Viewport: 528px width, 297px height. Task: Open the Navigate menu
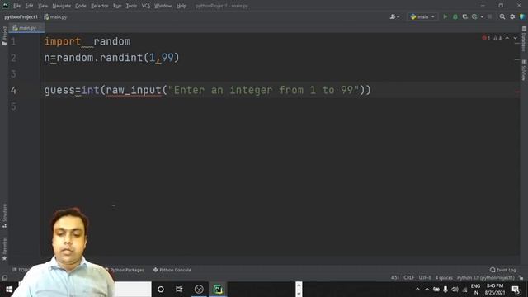coord(62,6)
